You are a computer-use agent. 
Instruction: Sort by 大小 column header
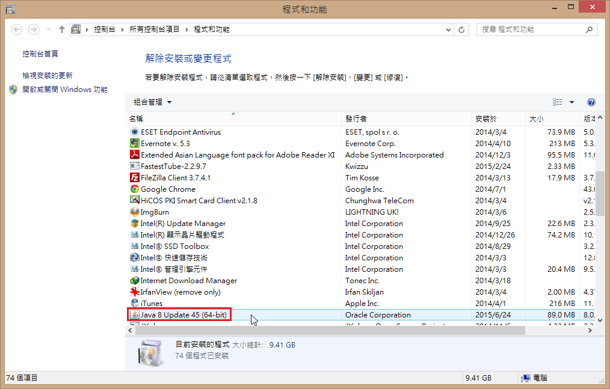[x=552, y=118]
